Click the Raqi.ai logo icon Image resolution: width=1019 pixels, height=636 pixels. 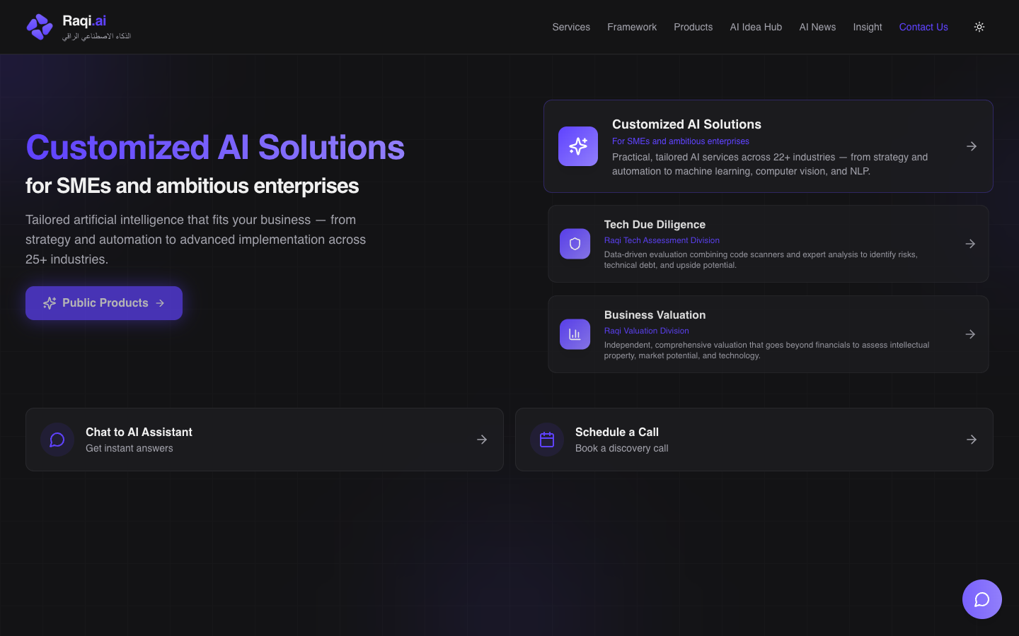point(40,27)
